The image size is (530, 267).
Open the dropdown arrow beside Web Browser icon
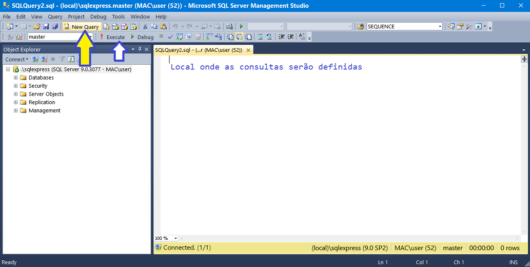click(485, 26)
